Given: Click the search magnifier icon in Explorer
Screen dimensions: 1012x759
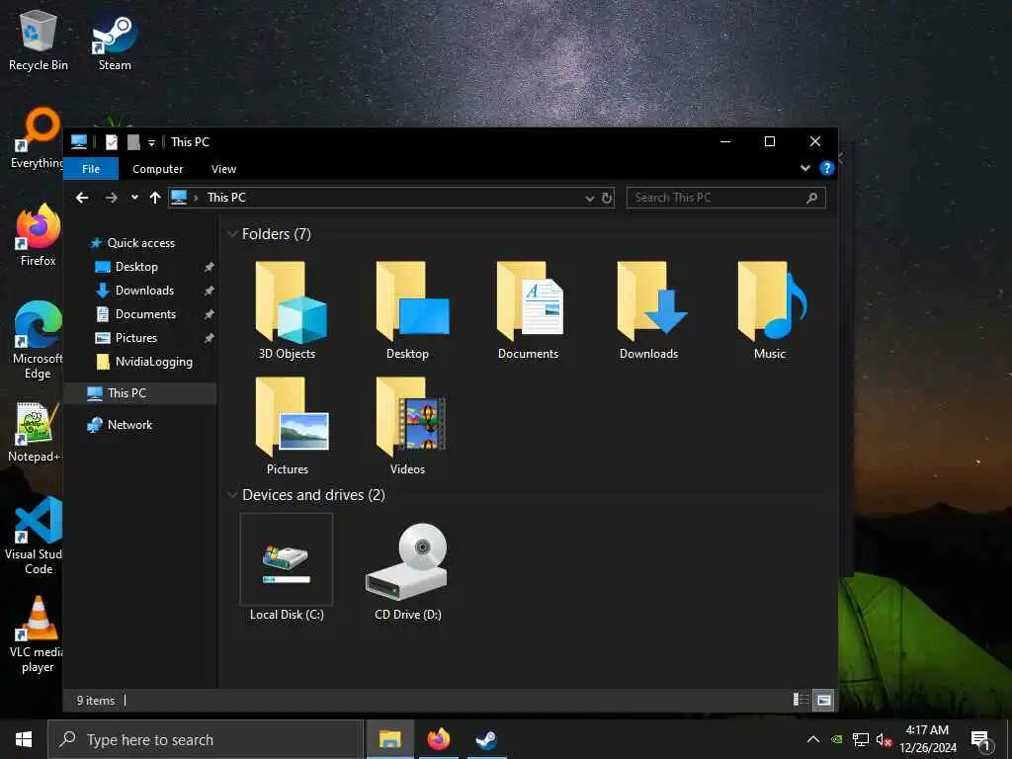Looking at the screenshot, I should click(812, 198).
